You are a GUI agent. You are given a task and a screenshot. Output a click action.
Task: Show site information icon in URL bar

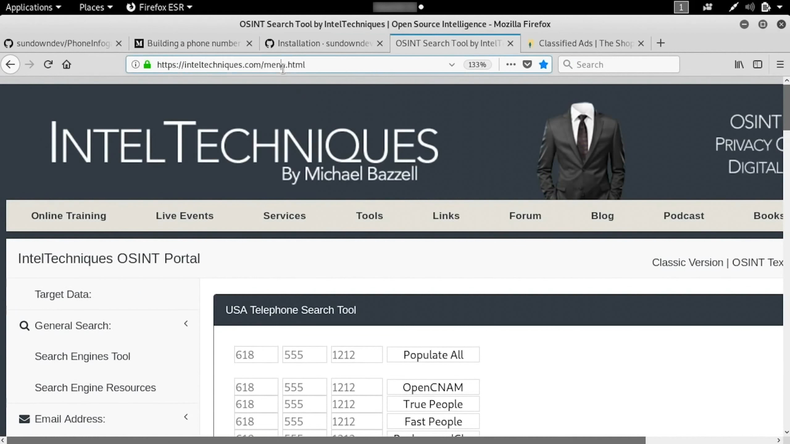tap(135, 64)
